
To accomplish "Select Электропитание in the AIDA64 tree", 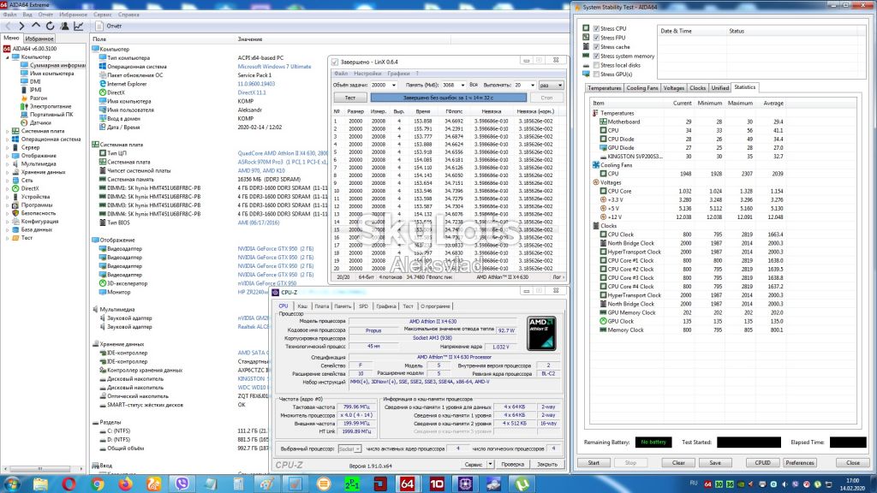I will pos(51,106).
